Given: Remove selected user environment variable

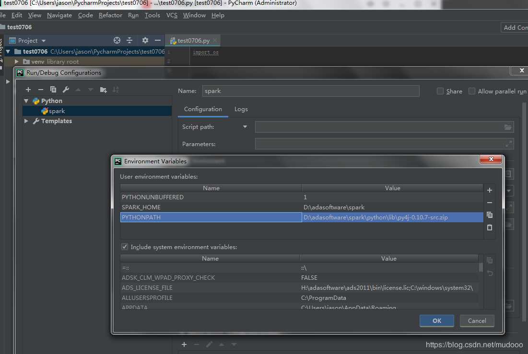Looking at the screenshot, I should tap(490, 203).
